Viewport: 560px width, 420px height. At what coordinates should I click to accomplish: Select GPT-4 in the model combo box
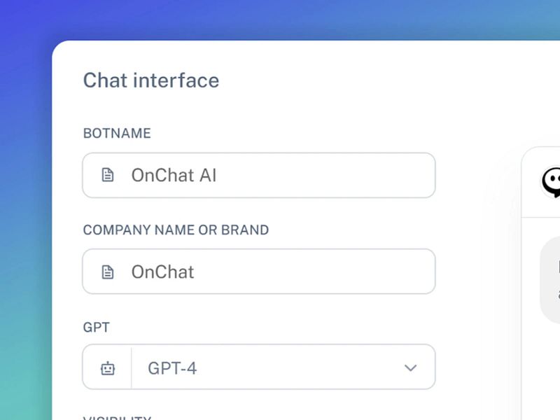(x=280, y=367)
